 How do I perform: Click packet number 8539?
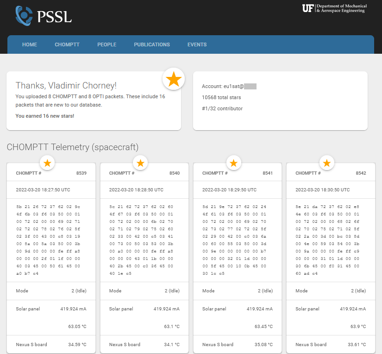coord(81,173)
